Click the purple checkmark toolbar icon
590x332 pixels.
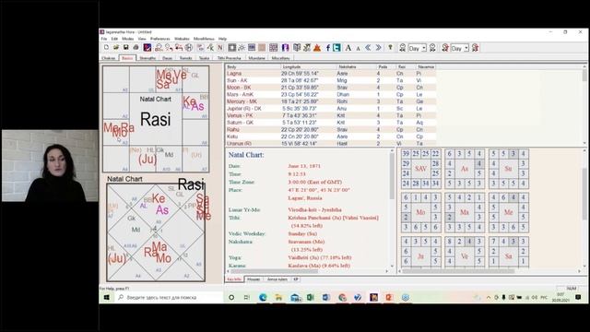147,47
